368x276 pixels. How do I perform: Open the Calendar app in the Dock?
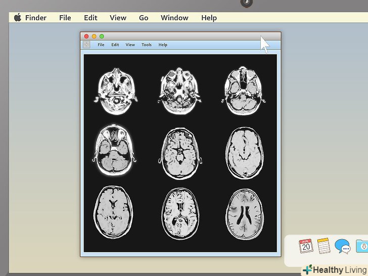pyautogui.click(x=306, y=246)
